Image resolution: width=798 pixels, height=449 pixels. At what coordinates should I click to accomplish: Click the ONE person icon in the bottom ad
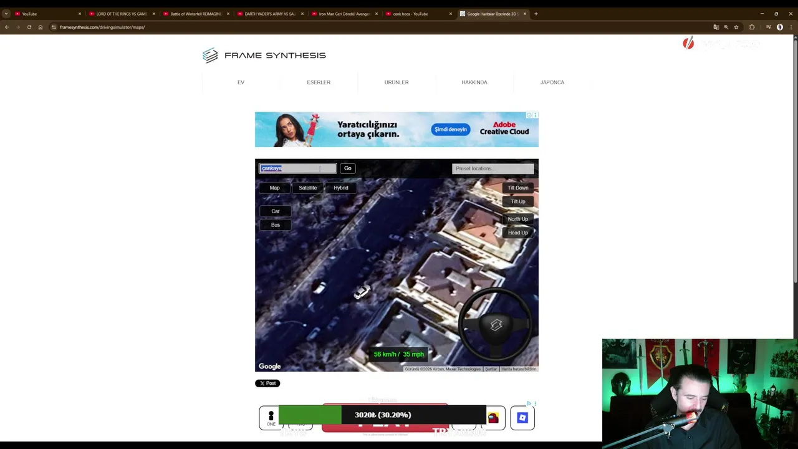pyautogui.click(x=271, y=418)
